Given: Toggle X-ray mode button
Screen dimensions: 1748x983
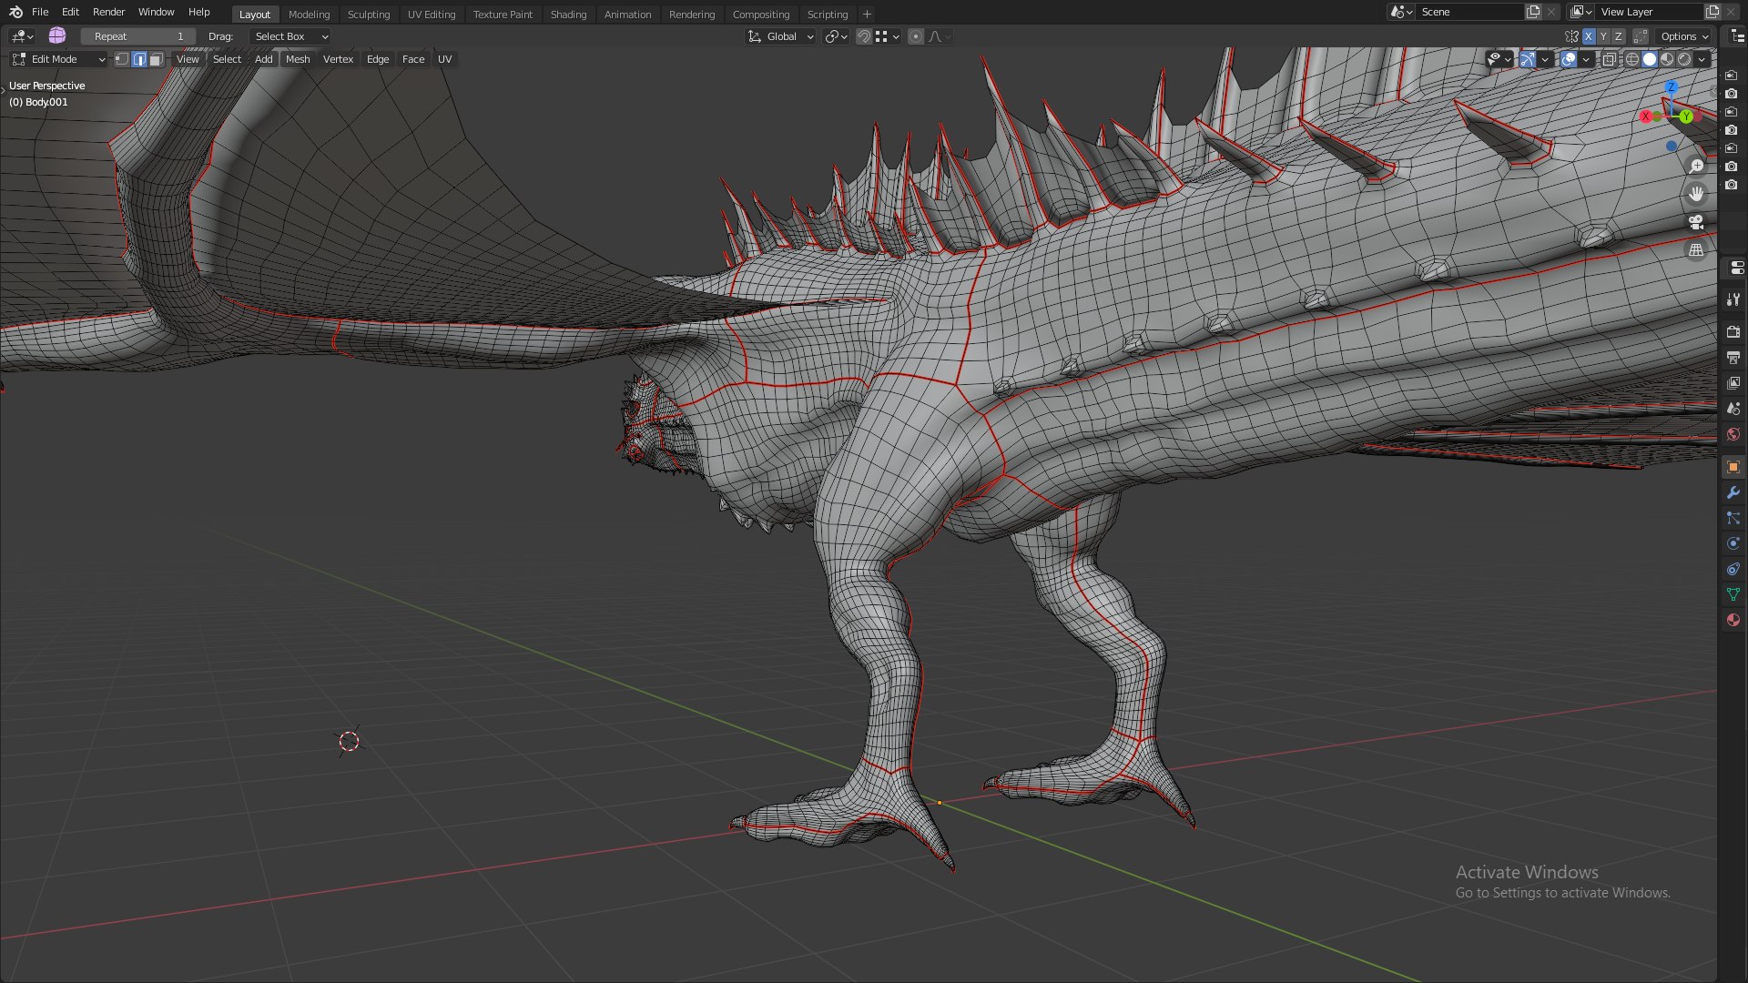Looking at the screenshot, I should coord(1609,59).
